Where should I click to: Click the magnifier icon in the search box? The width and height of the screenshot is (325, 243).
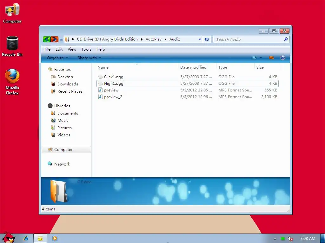(x=286, y=39)
